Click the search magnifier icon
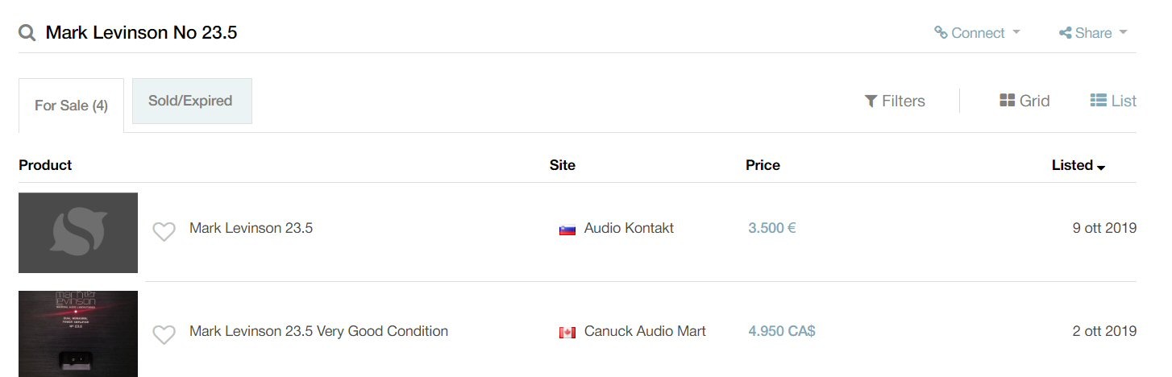This screenshot has width=1172, height=377. pyautogui.click(x=27, y=33)
